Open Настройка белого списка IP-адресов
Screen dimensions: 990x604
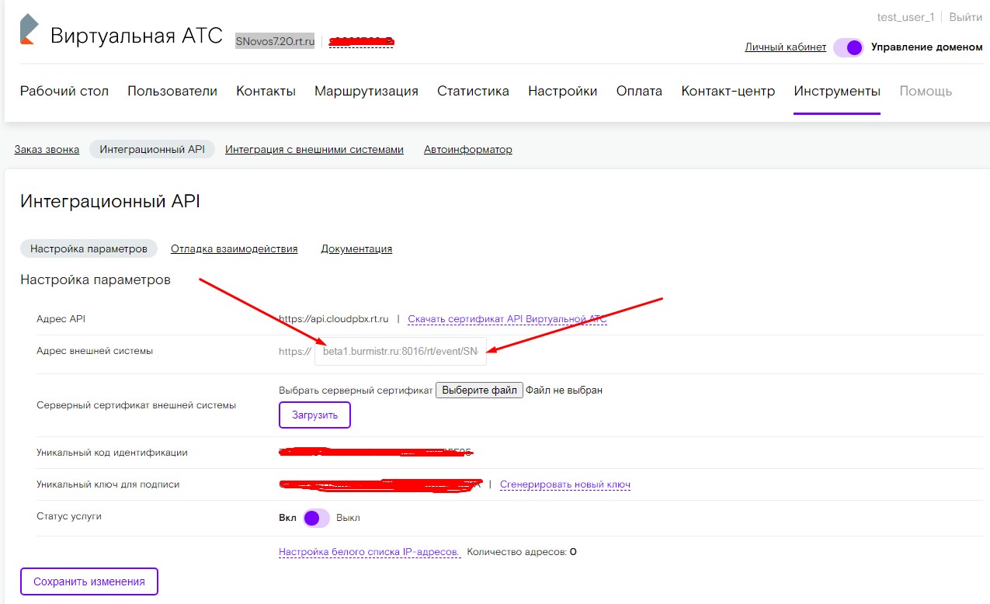click(x=369, y=552)
